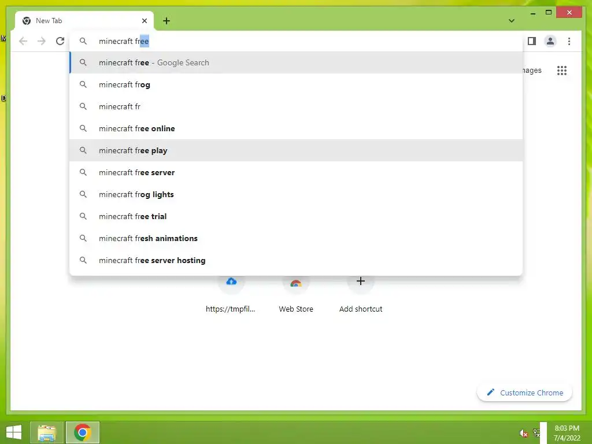Open new tab with plus button

point(166,21)
